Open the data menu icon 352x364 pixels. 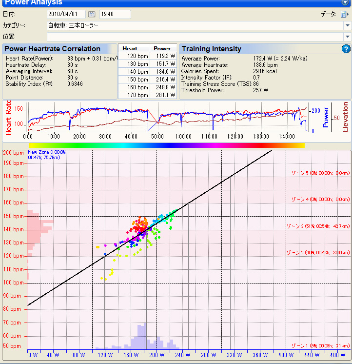pyautogui.click(x=344, y=14)
